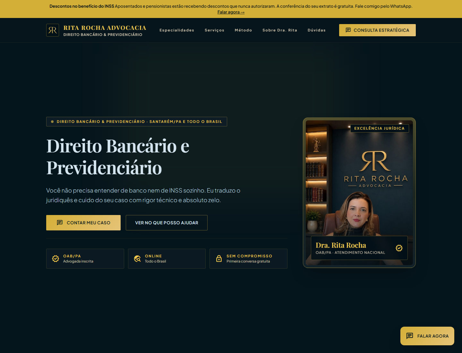The height and width of the screenshot is (353, 462).
Task: Click the Excelência Jurídica badge on photo
Action: tap(380, 128)
